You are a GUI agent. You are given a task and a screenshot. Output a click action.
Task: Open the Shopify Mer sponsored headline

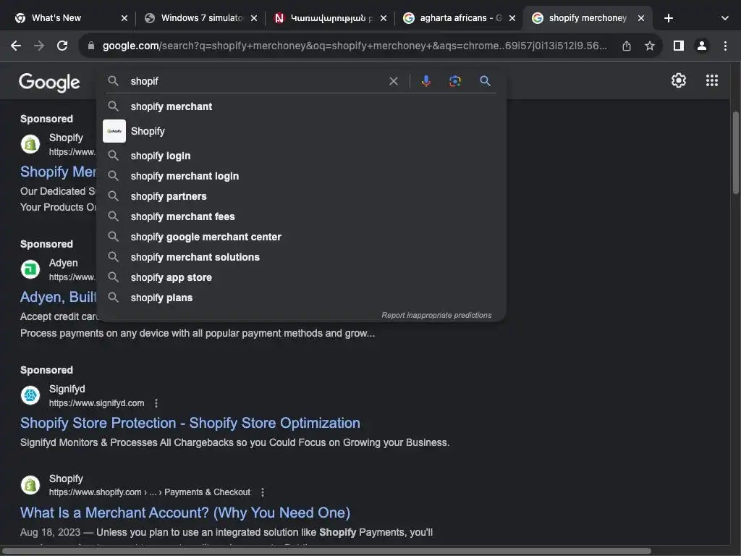58,172
